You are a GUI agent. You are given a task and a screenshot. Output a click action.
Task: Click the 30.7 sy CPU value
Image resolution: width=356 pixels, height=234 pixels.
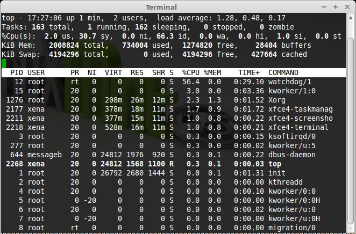coord(88,36)
